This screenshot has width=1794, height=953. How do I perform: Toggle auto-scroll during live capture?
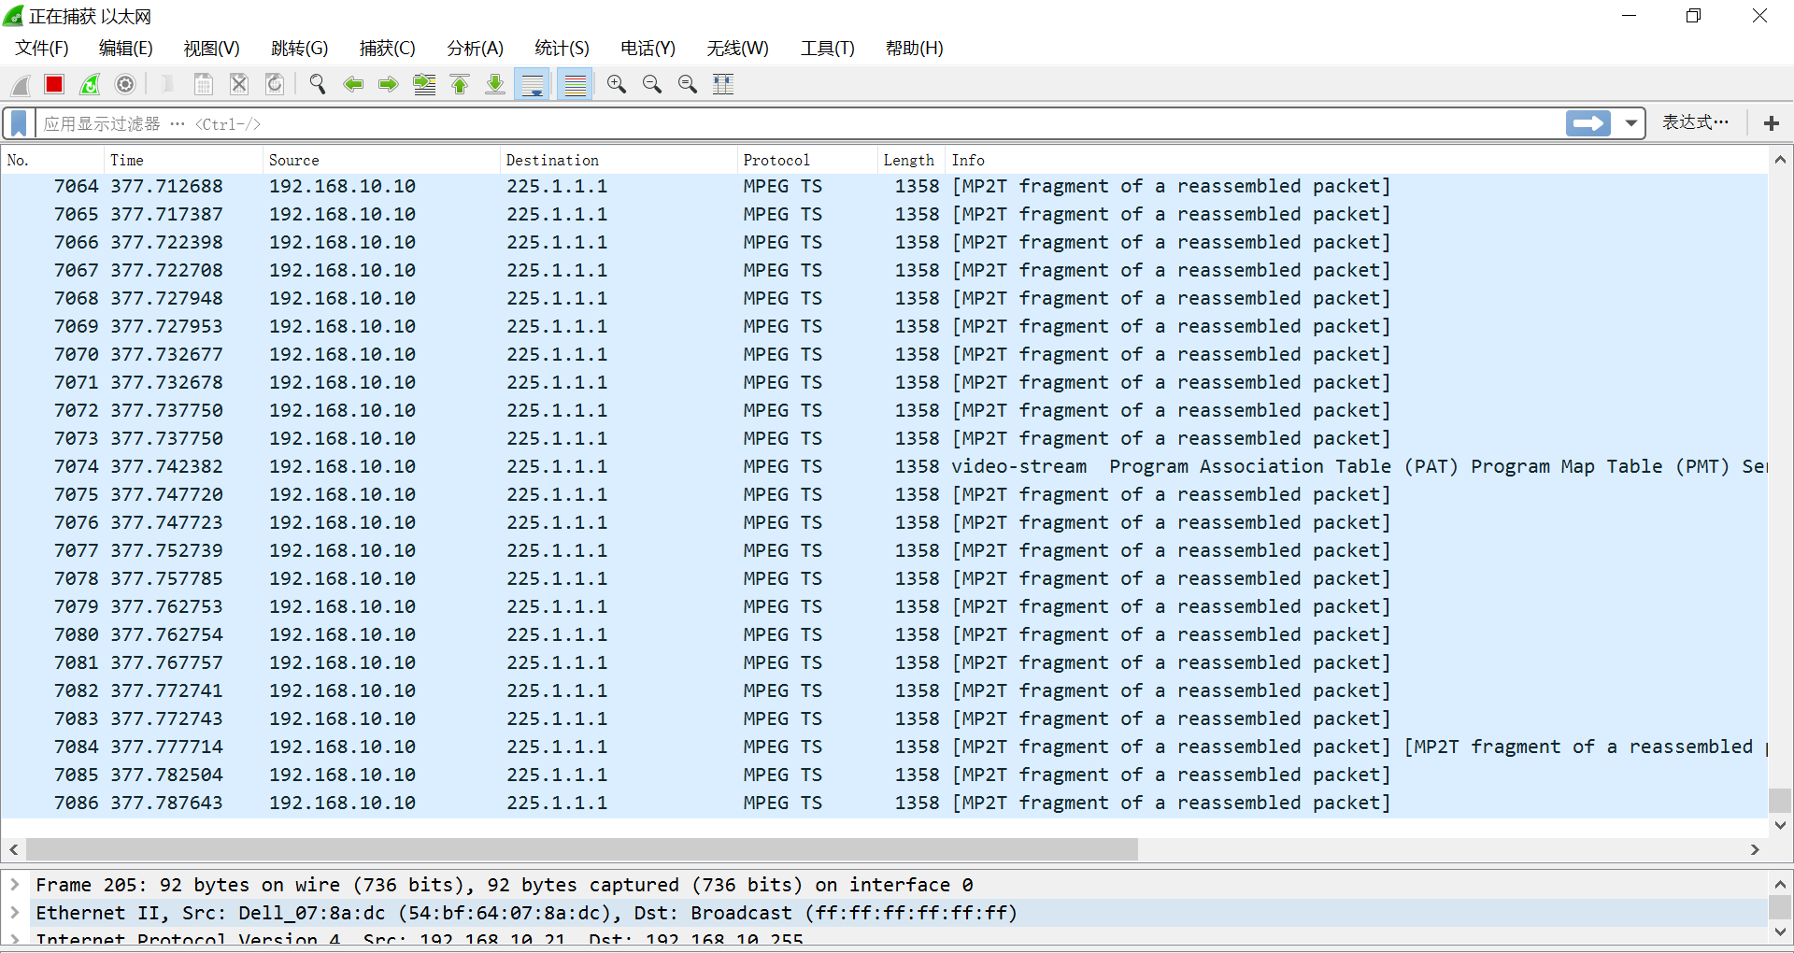(533, 85)
